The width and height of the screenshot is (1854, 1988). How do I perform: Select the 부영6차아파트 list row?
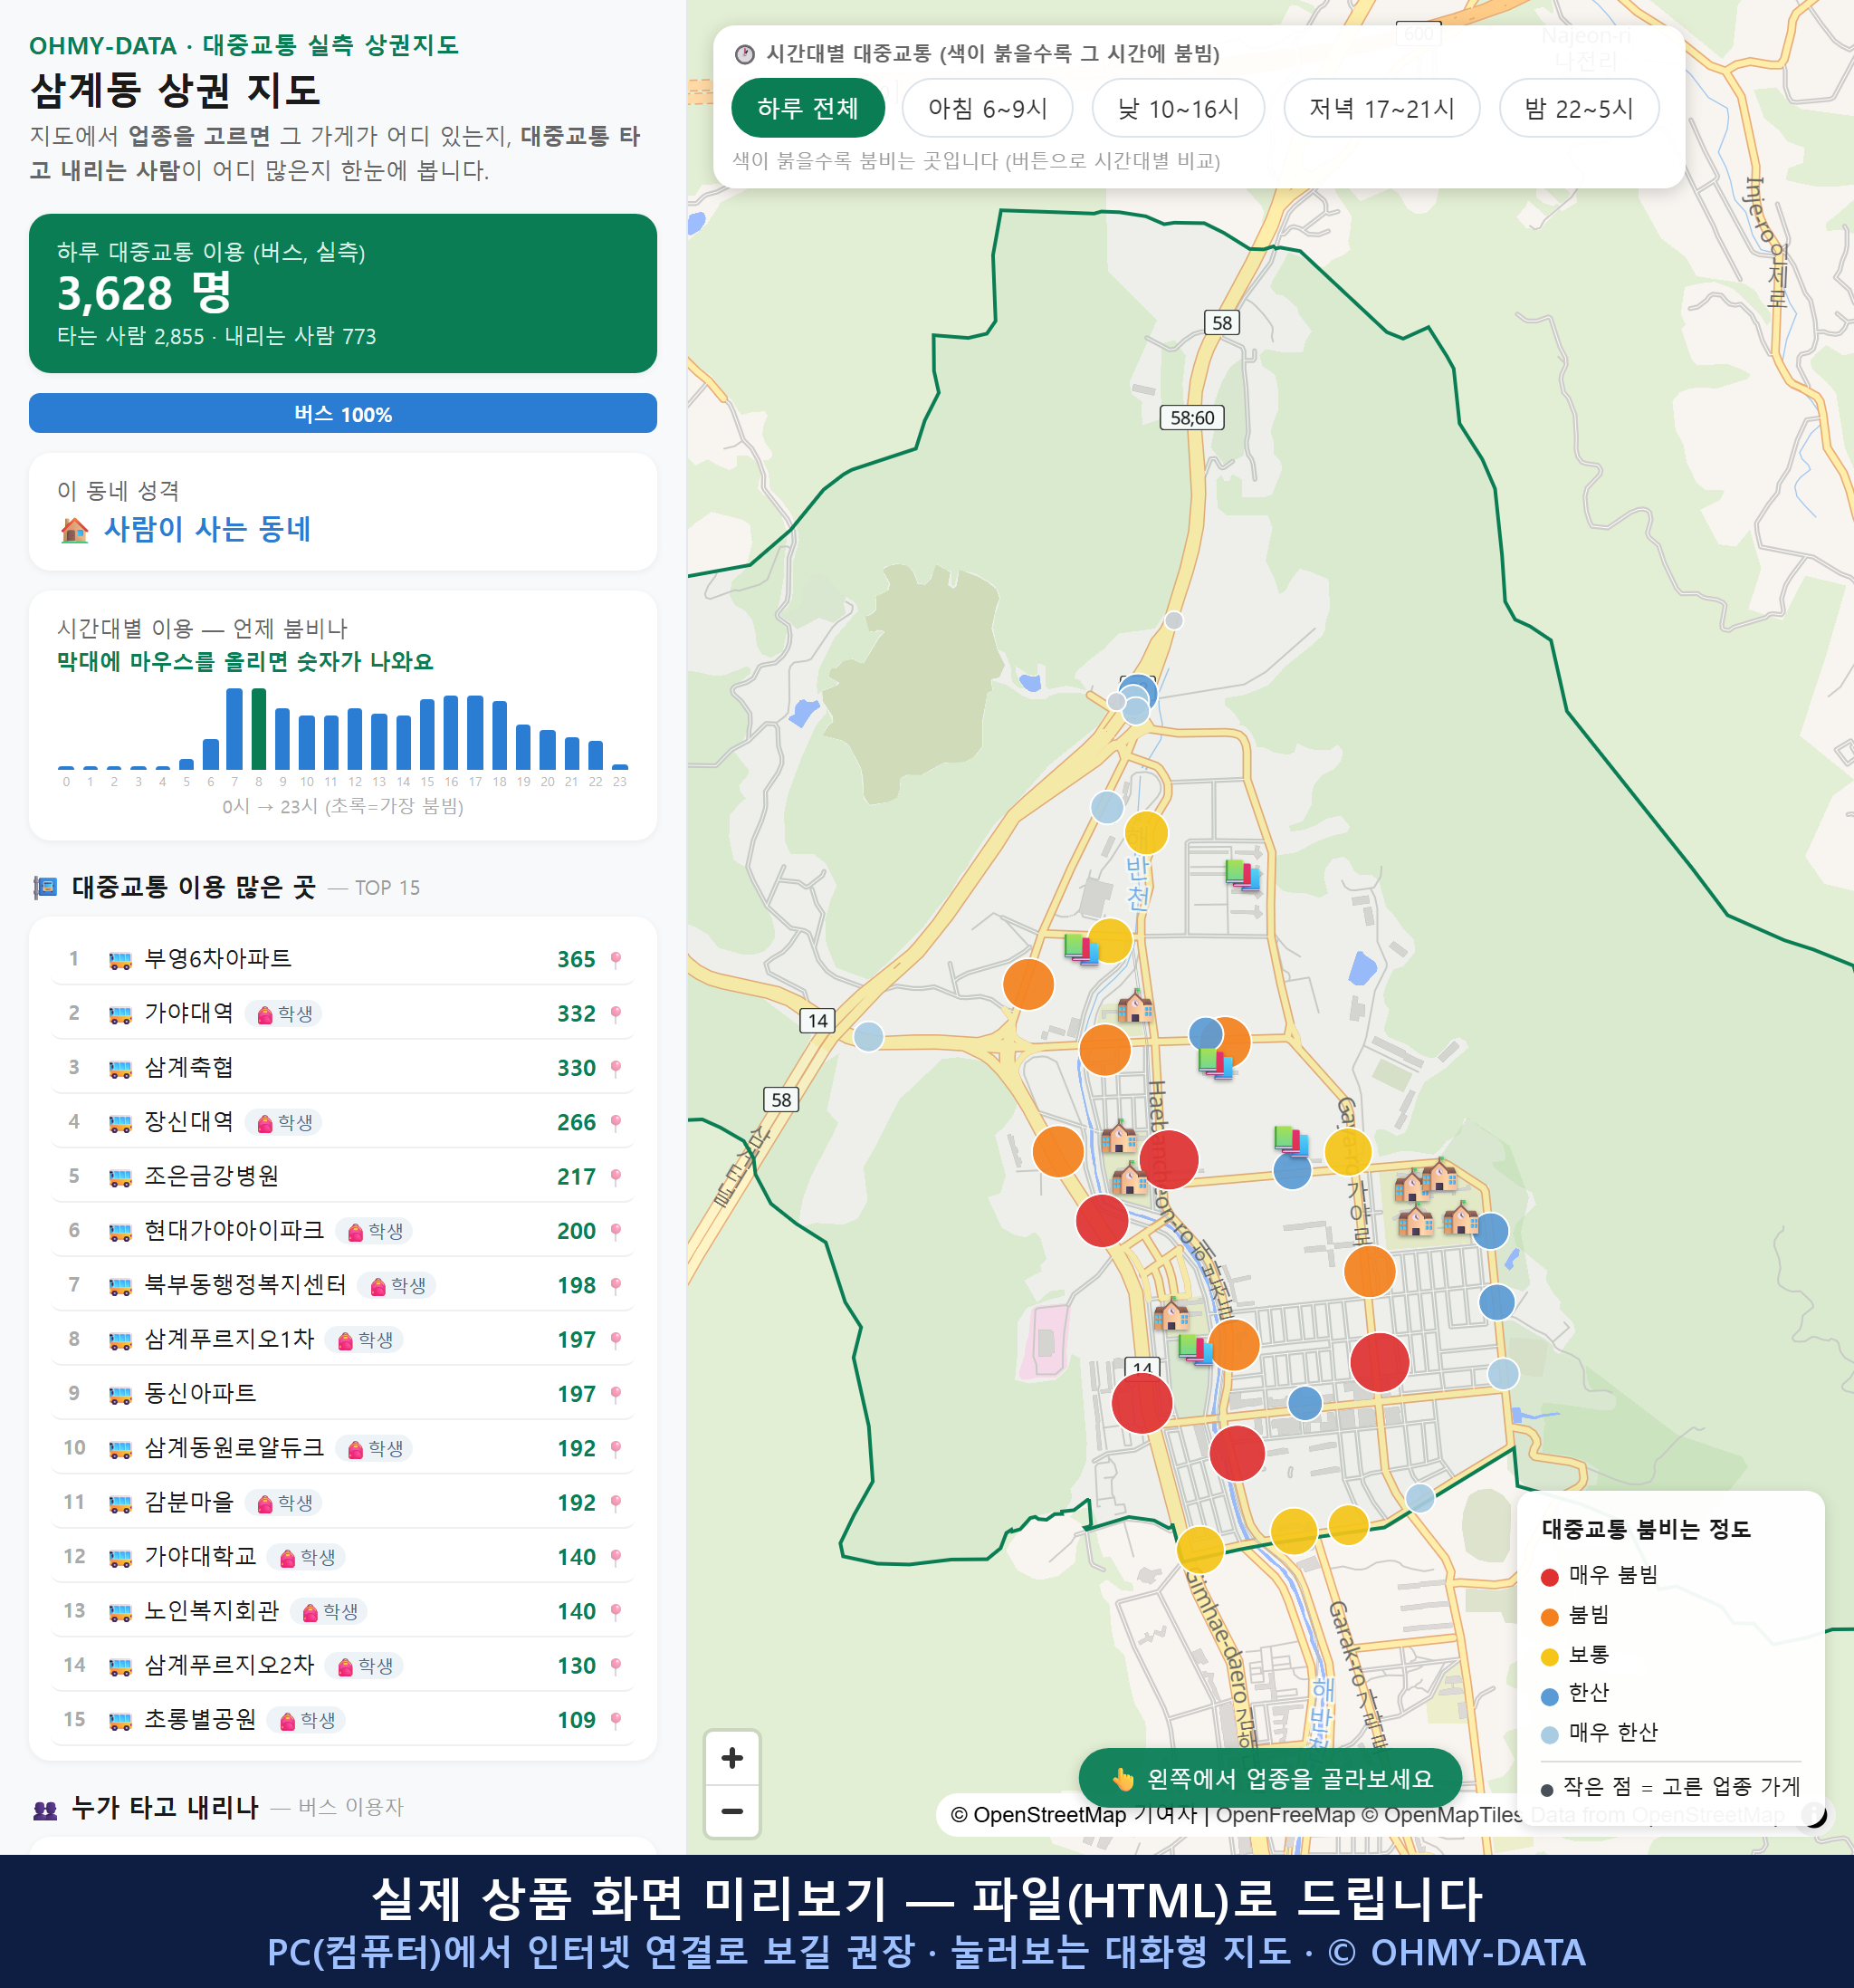(343, 959)
